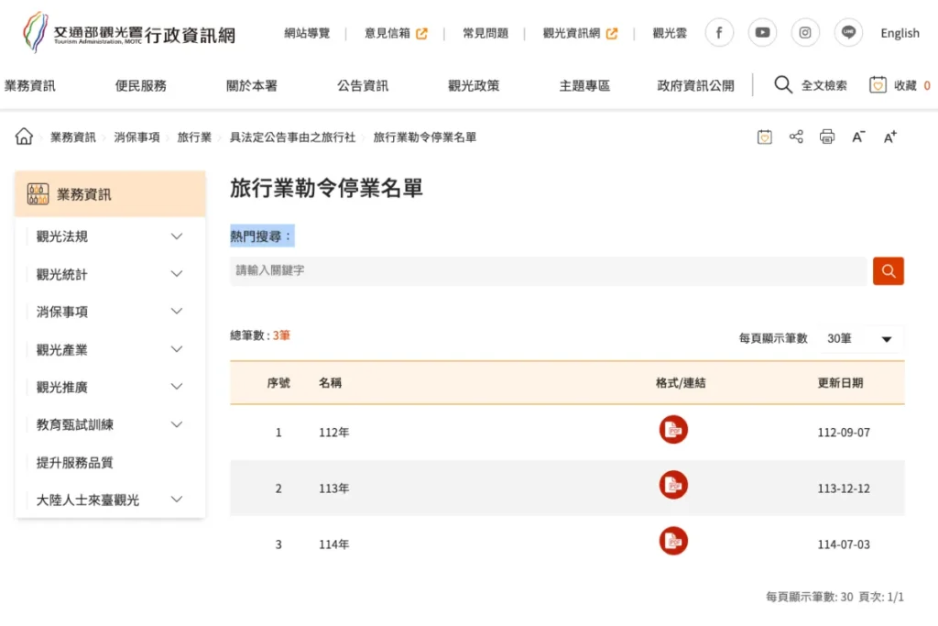Open 常見問題 link
This screenshot has width=938, height=626.
pyautogui.click(x=485, y=34)
